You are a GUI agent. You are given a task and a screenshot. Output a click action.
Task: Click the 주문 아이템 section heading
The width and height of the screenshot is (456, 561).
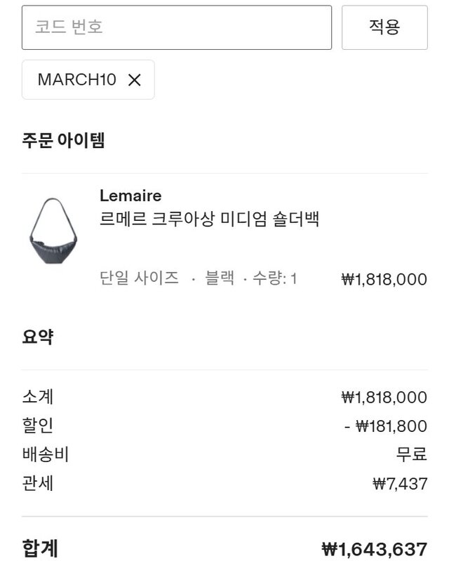coord(63,140)
